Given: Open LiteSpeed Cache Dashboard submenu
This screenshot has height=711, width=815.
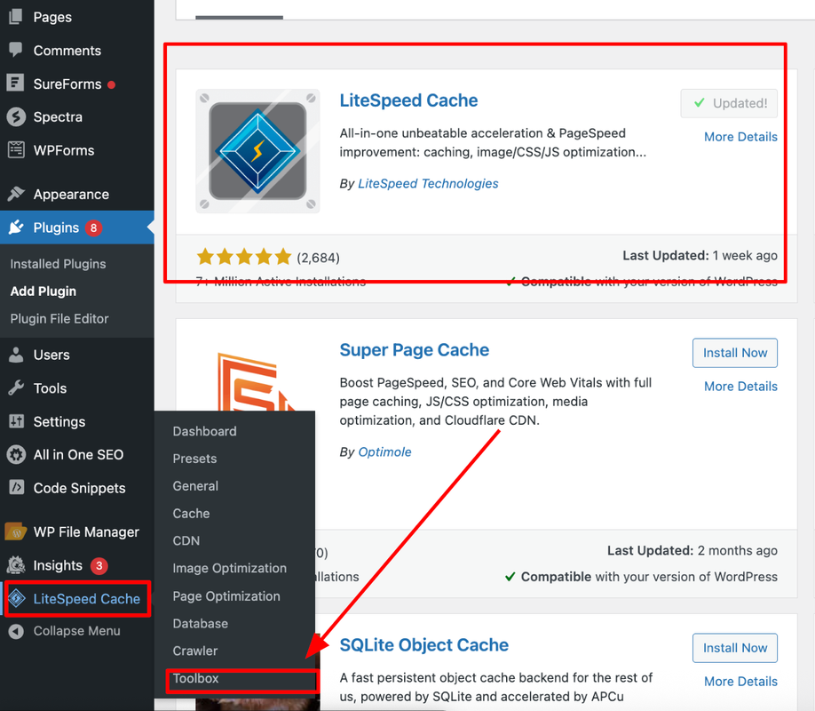Looking at the screenshot, I should point(204,431).
